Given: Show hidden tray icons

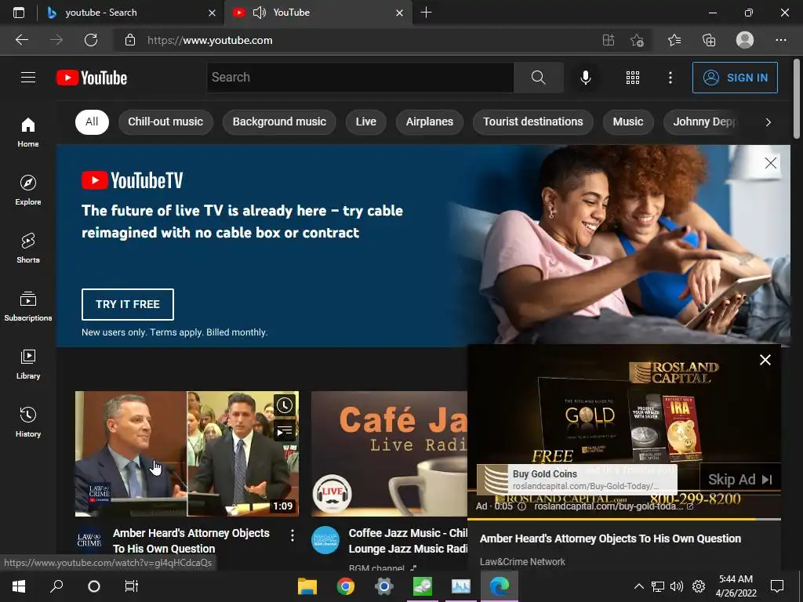Looking at the screenshot, I should (638, 586).
